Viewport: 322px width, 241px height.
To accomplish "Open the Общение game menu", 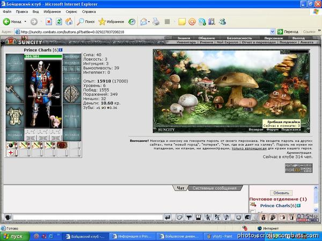I will point(207,38).
